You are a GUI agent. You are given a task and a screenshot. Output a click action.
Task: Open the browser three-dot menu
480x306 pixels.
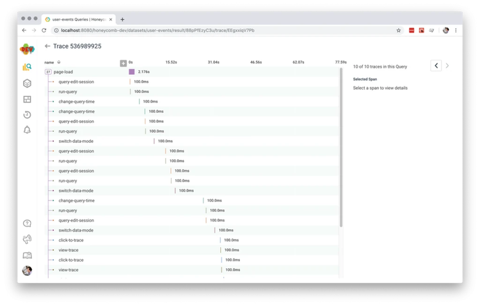coord(456,30)
